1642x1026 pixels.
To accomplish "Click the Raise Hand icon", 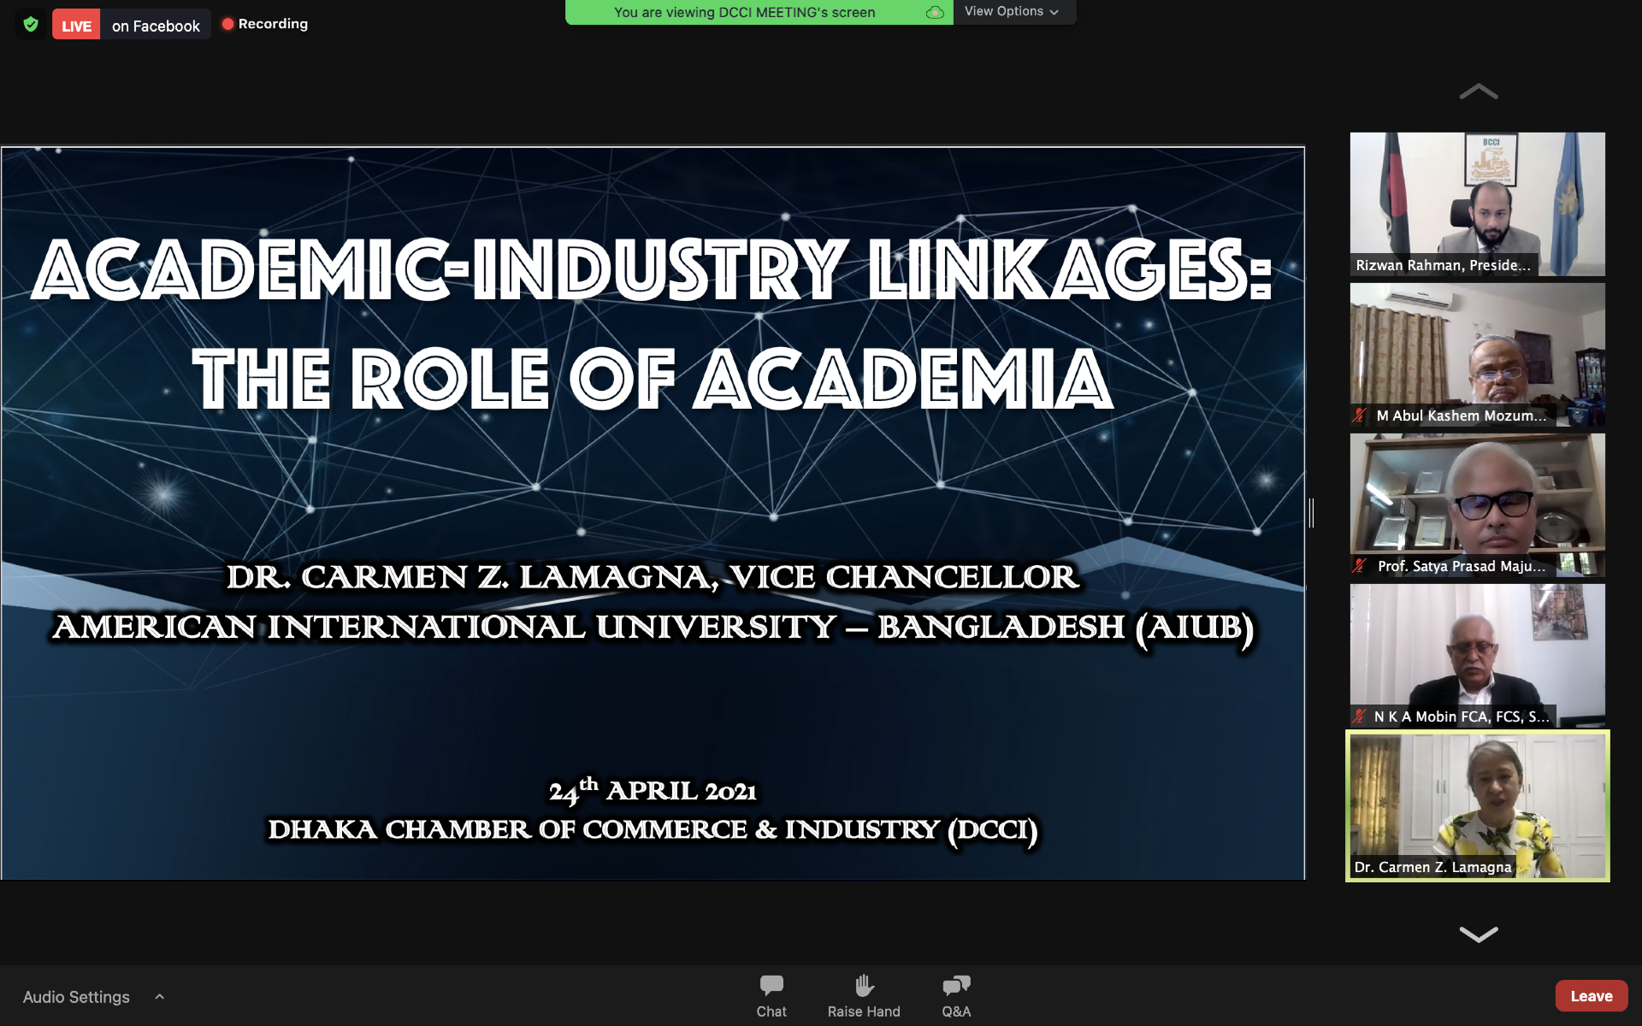I will 864,986.
